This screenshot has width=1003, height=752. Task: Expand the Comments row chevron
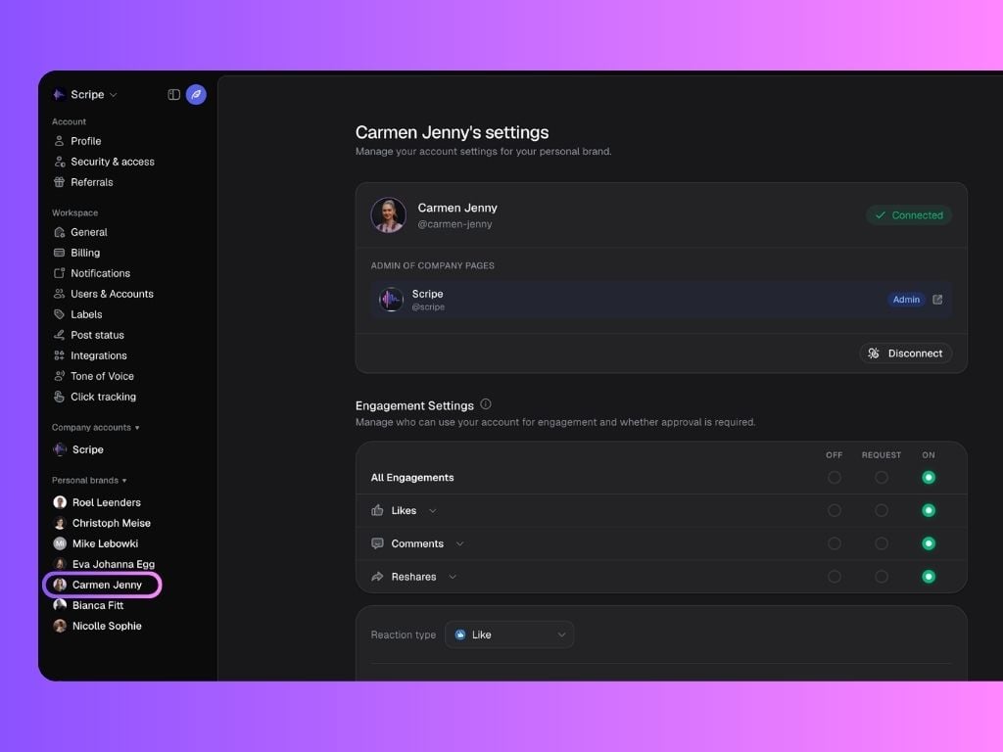(x=460, y=544)
